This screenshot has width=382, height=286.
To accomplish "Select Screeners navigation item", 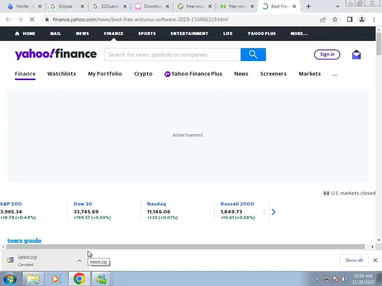I will coord(273,74).
